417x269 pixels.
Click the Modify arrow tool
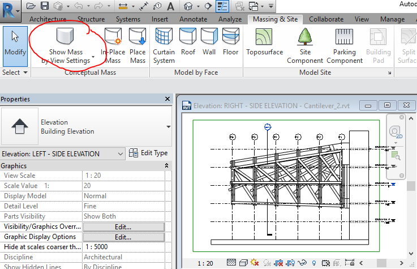[15, 46]
